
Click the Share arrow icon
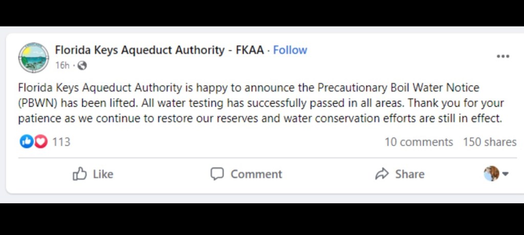coord(382,174)
